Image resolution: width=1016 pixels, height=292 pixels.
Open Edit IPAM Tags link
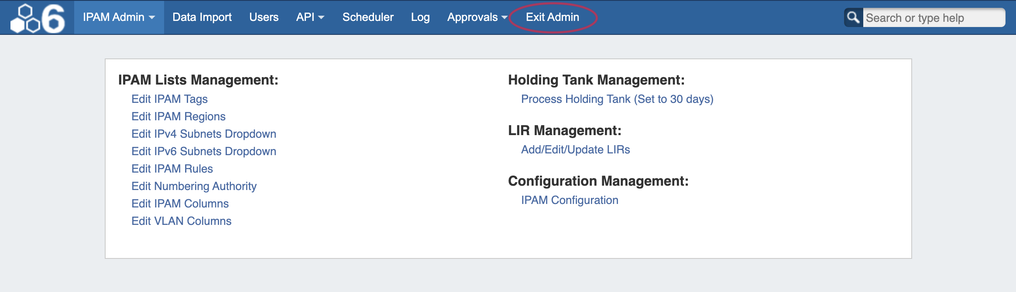[169, 99]
